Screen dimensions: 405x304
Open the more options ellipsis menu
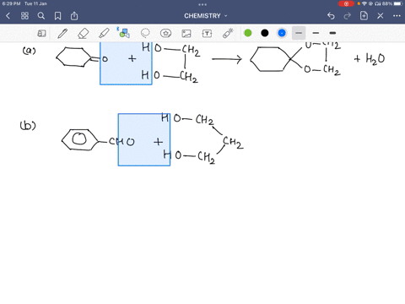(397, 16)
